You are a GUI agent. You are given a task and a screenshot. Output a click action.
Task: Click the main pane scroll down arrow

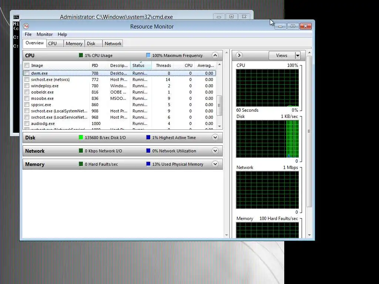point(227,235)
